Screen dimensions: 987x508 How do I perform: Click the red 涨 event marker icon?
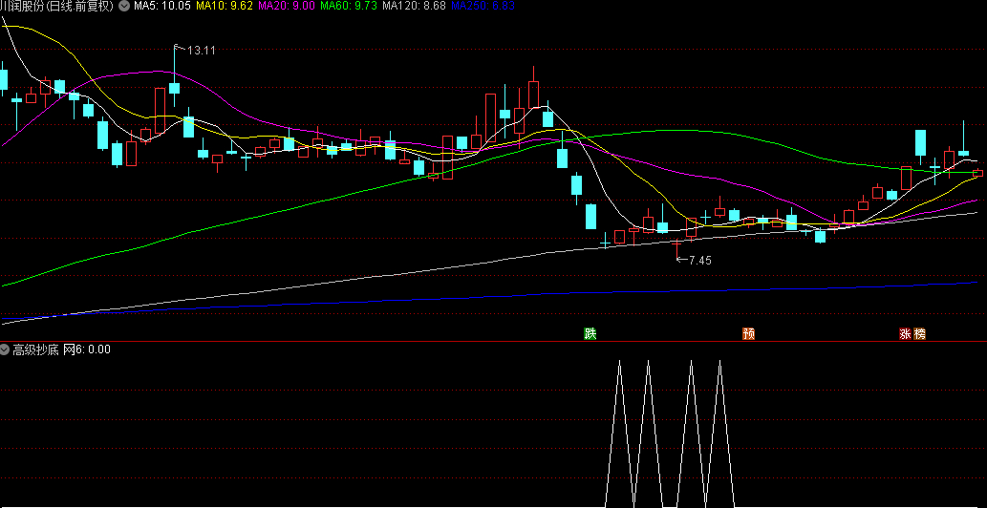point(904,334)
